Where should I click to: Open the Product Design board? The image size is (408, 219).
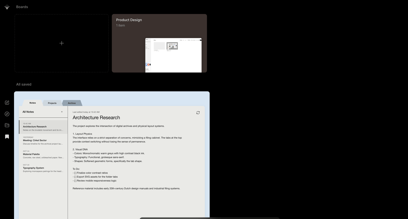click(x=159, y=43)
